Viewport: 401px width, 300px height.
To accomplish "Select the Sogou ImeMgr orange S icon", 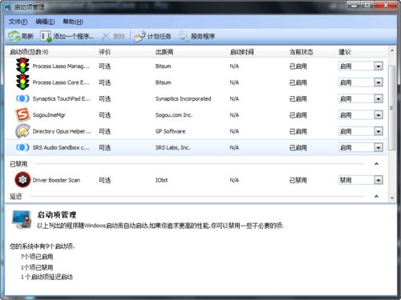I will (22, 115).
